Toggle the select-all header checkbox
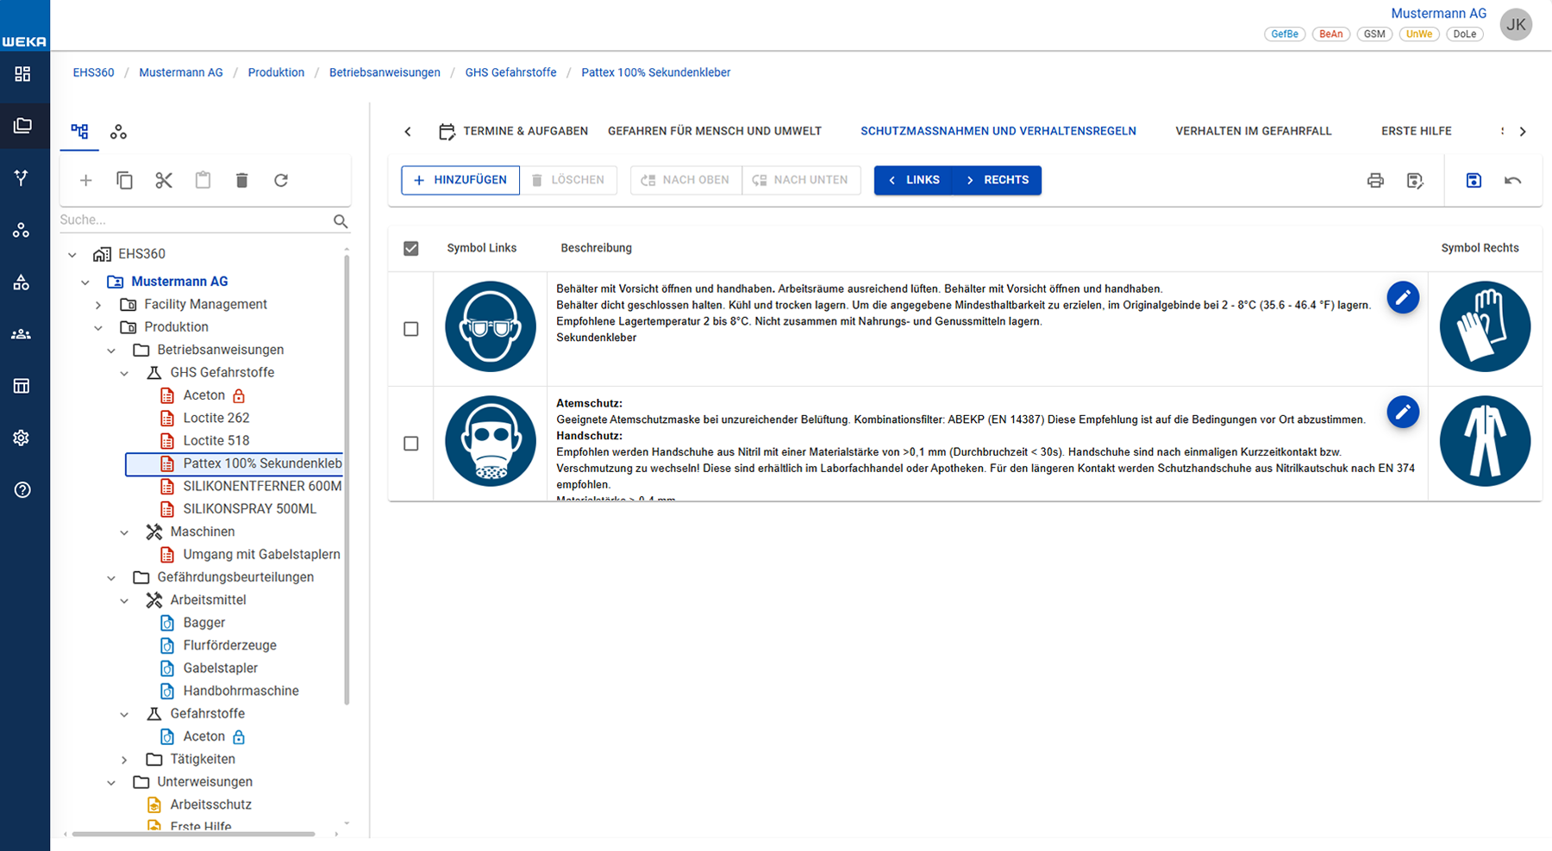1552x851 pixels. 411,248
